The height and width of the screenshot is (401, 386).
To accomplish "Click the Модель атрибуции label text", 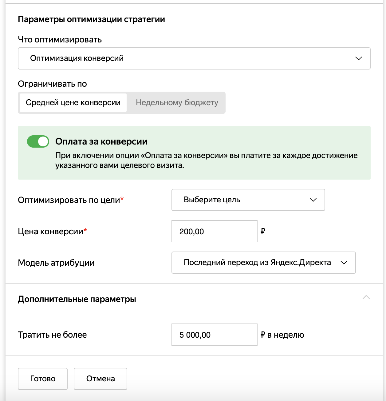I will click(56, 263).
